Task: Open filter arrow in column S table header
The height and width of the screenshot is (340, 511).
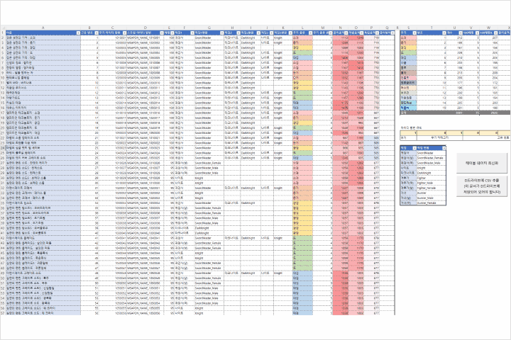Action: 414,33
